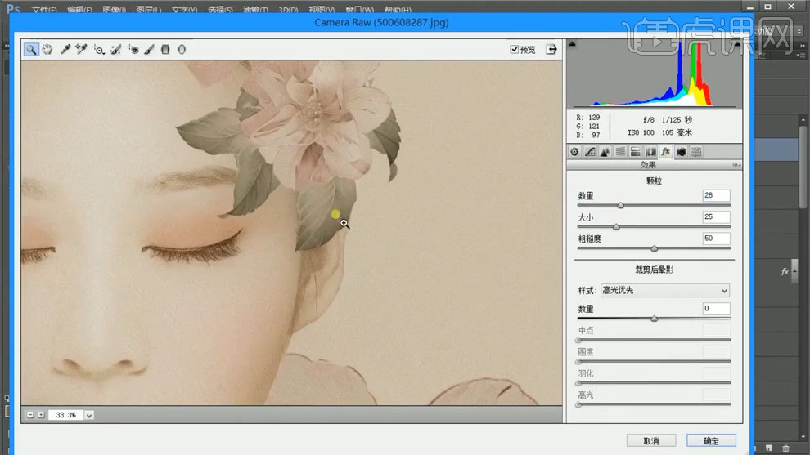Toggle full screen mode icon beside preview
The height and width of the screenshot is (455, 810).
tap(552, 49)
